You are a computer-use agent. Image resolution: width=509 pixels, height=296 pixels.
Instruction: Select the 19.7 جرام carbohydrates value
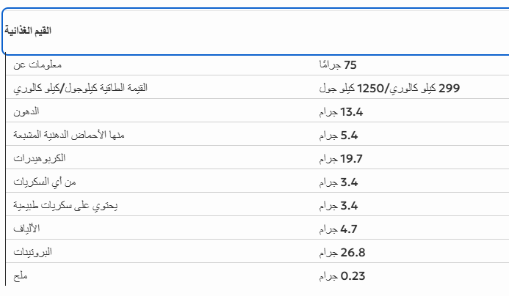[x=342, y=158]
